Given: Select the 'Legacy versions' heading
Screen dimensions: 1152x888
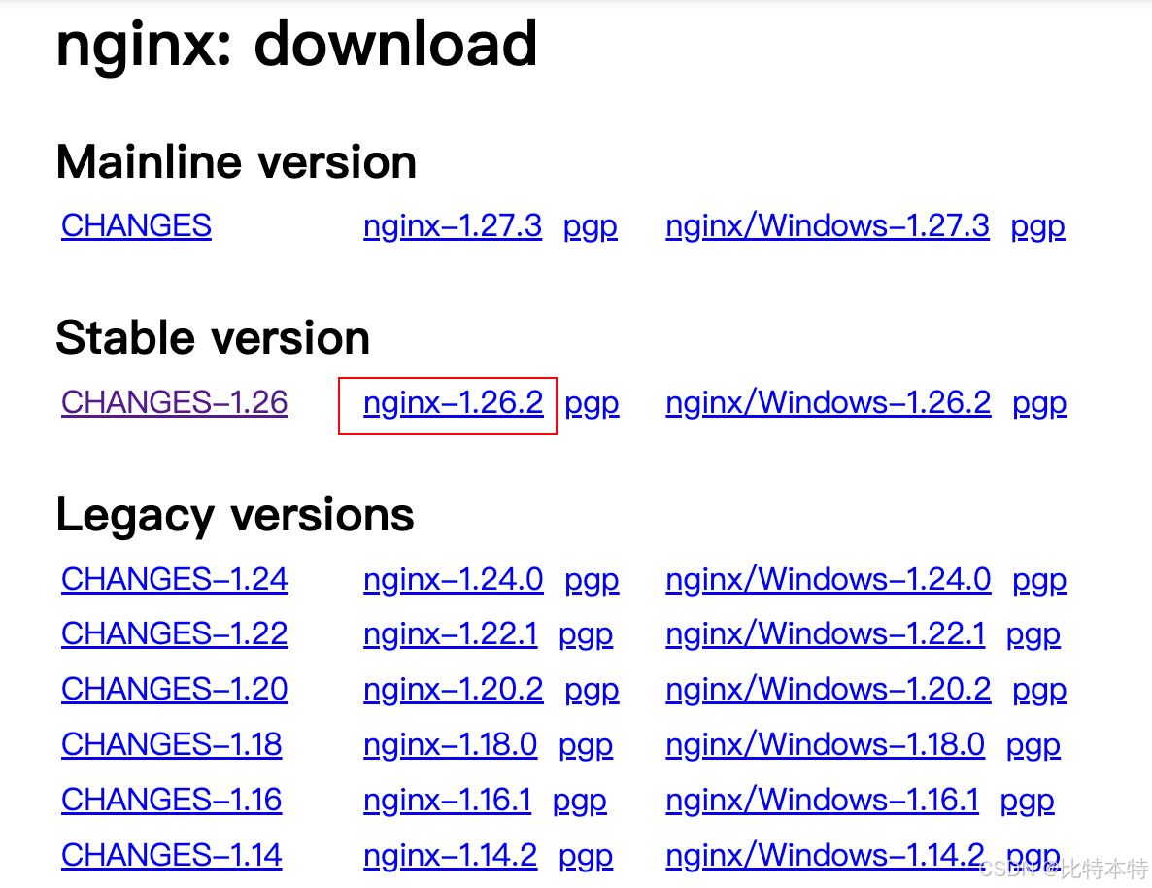Looking at the screenshot, I should (235, 516).
